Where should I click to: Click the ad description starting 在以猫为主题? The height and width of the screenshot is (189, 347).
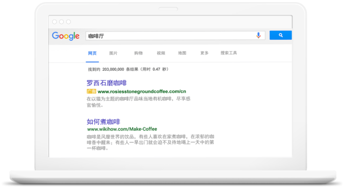point(138,102)
